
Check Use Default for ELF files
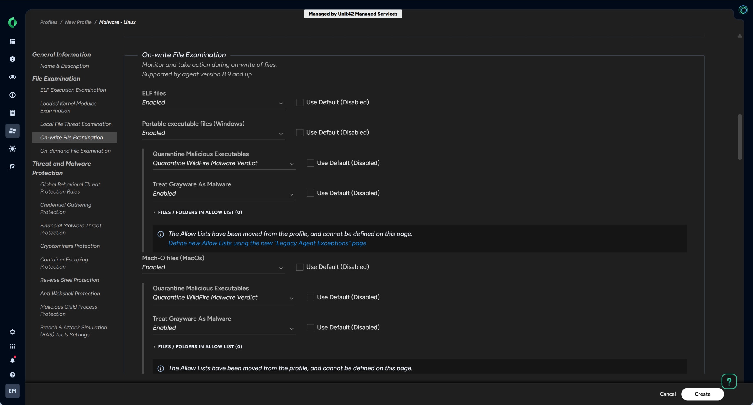tap(299, 102)
